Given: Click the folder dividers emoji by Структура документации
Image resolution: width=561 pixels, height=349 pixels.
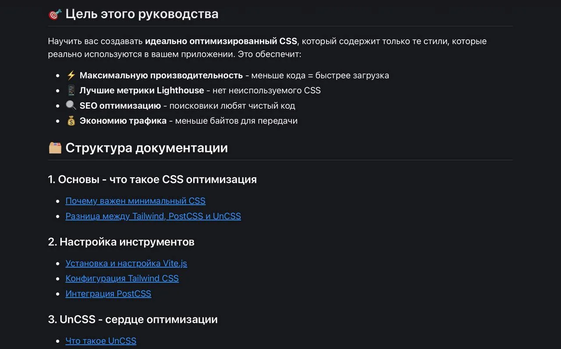Looking at the screenshot, I should [x=55, y=148].
